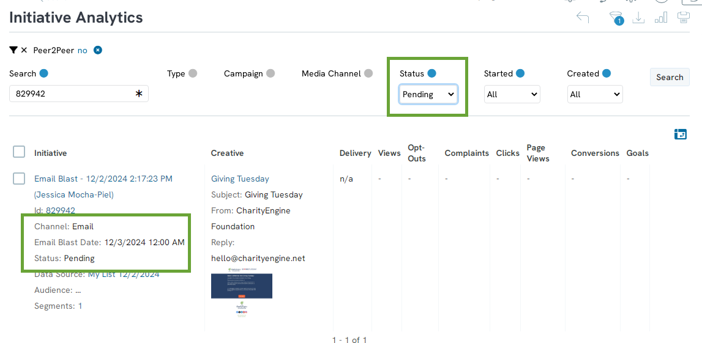
Task: Remove the Peer2Peer filter with the blue x
Action: (x=97, y=50)
